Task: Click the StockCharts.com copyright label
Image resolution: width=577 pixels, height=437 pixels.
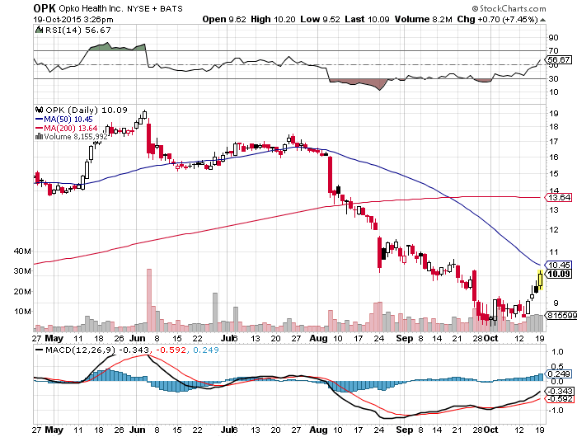Action: (509, 8)
